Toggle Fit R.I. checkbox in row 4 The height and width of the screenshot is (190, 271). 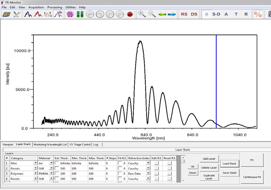click(x=120, y=179)
